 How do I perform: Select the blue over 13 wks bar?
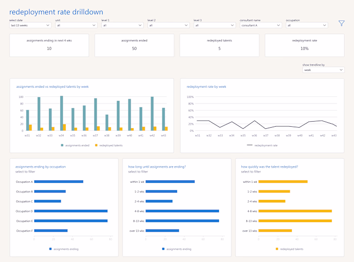tap(162, 231)
